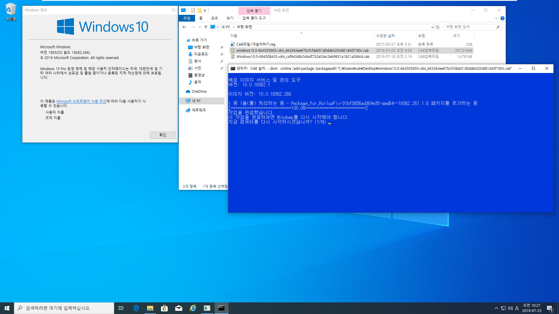Image resolution: width=559 pixels, height=314 pixels.
Task: Open recent locations dropdown in Explorer
Action: coord(200,27)
